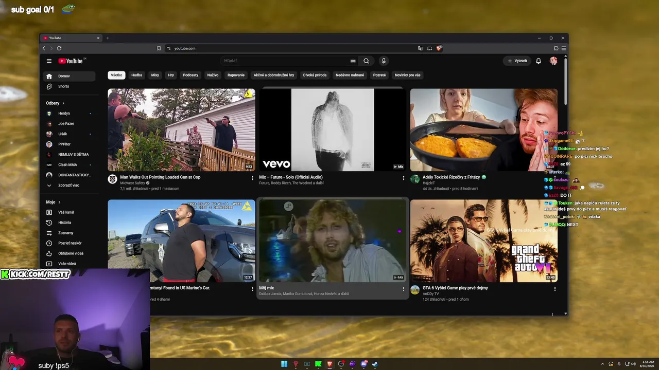
Task: Show hidden system tray icons
Action: 602,364
